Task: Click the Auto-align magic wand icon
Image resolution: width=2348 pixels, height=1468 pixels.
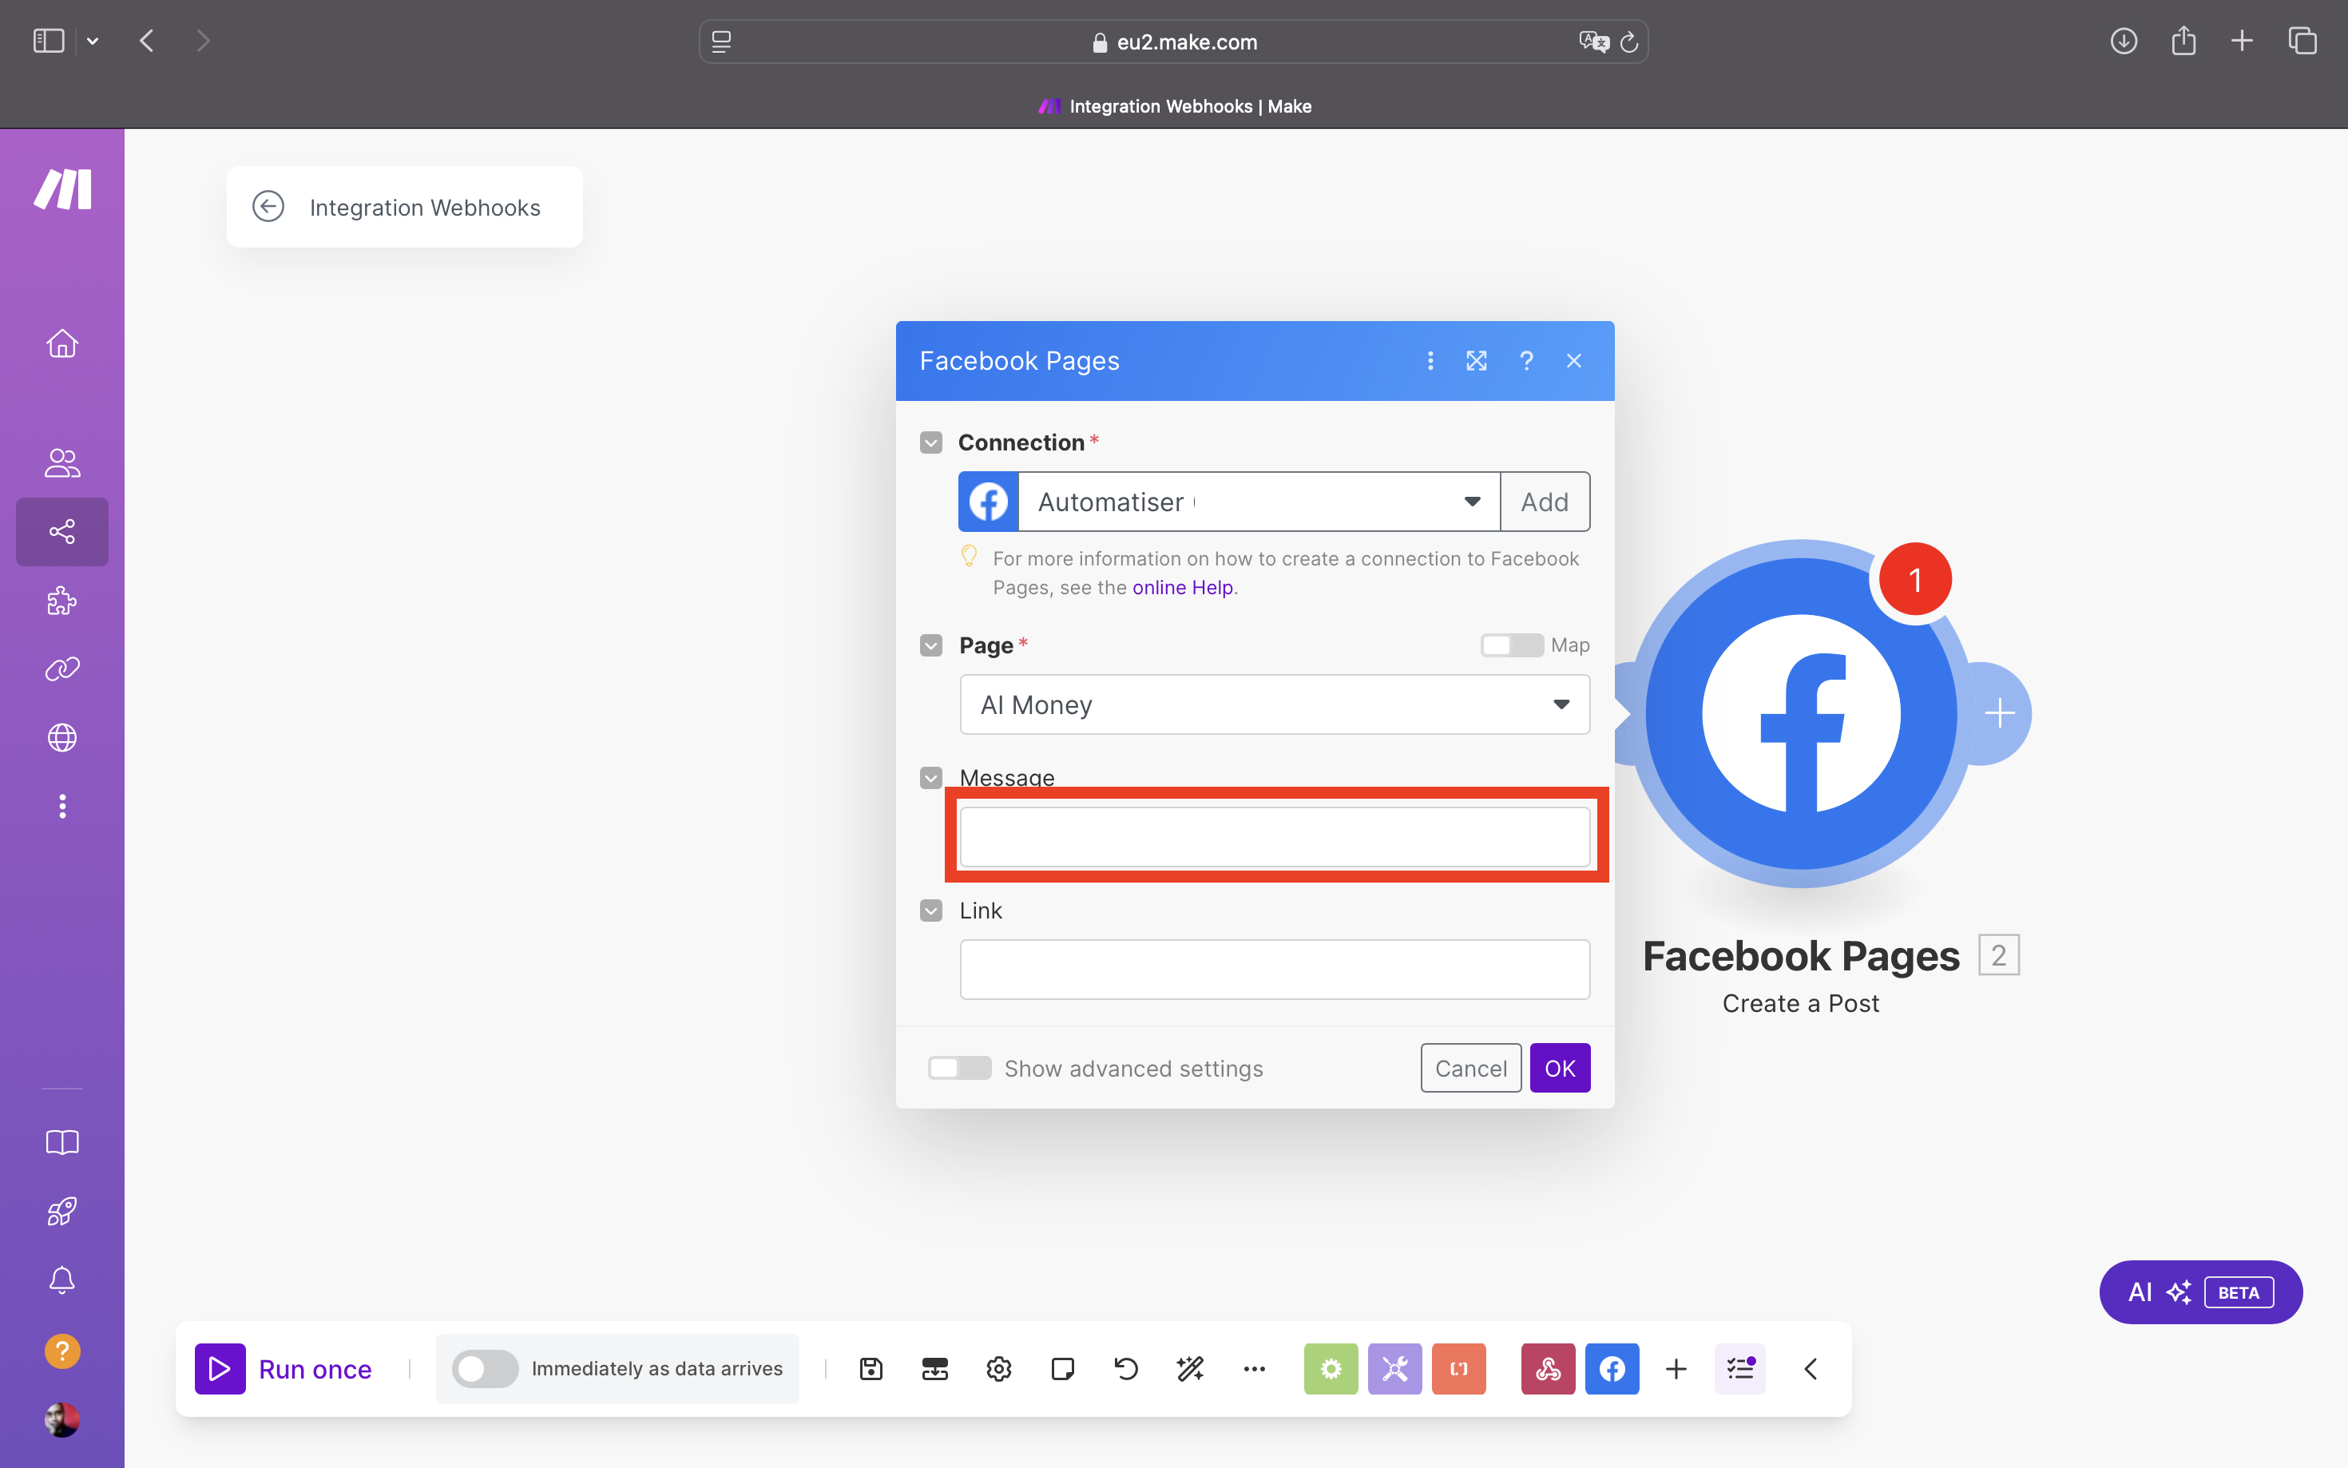Action: tap(1190, 1369)
